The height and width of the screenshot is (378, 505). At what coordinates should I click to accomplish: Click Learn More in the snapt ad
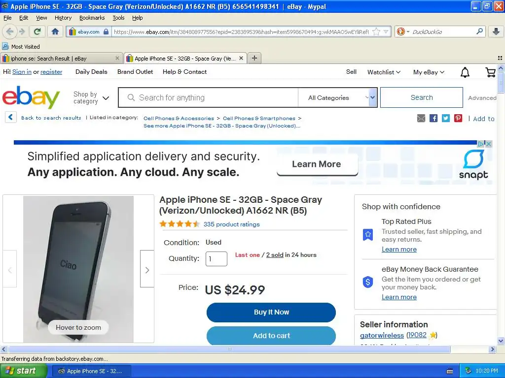[x=317, y=164]
